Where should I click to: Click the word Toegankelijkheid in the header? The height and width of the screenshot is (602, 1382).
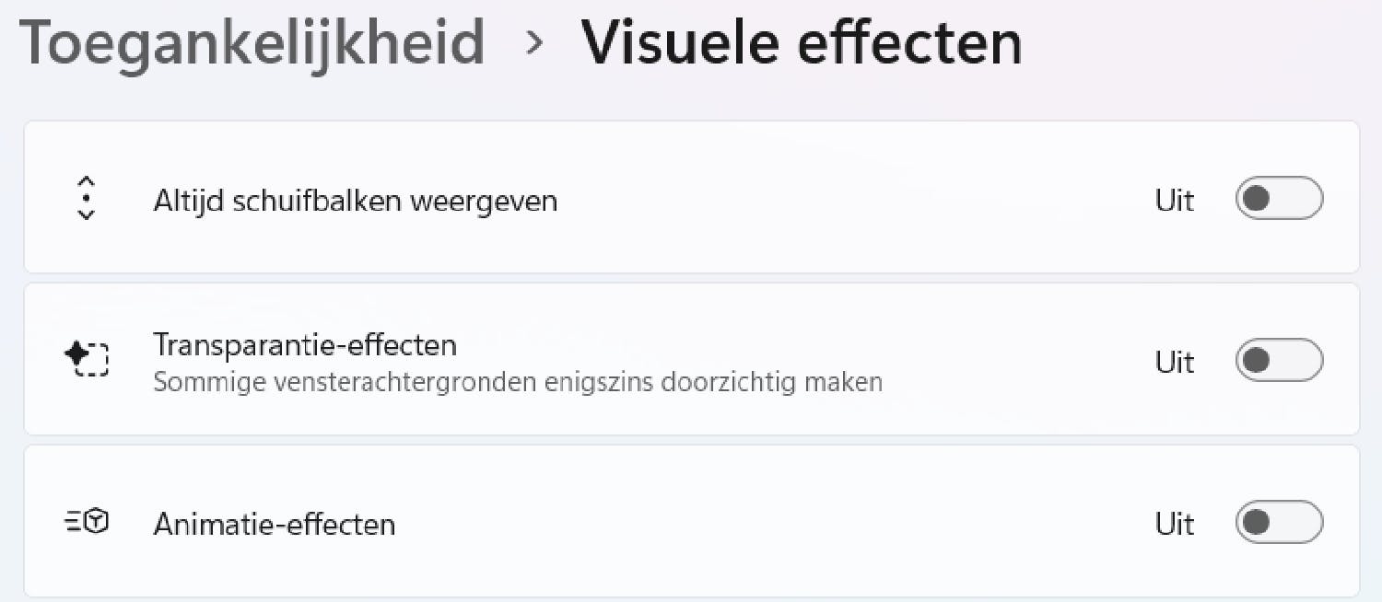click(x=252, y=42)
